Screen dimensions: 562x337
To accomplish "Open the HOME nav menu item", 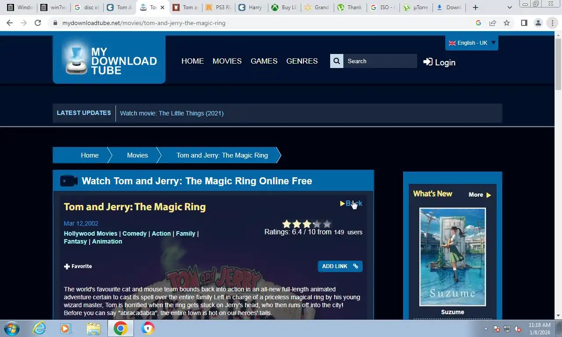I will (x=193, y=61).
